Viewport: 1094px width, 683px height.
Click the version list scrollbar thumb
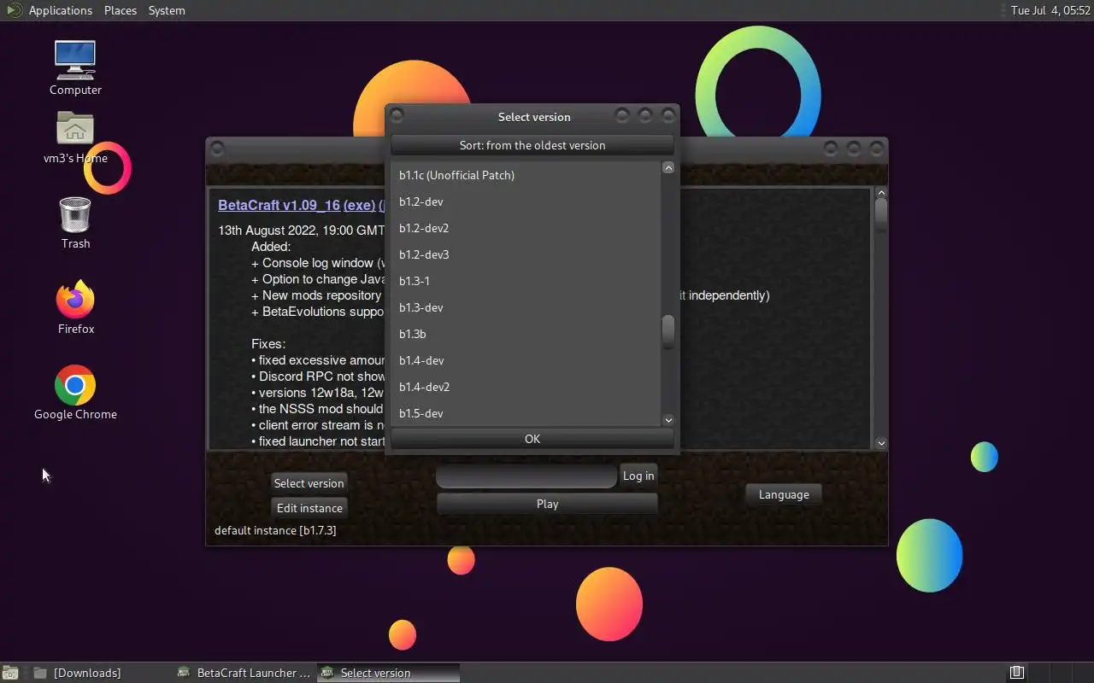click(668, 332)
